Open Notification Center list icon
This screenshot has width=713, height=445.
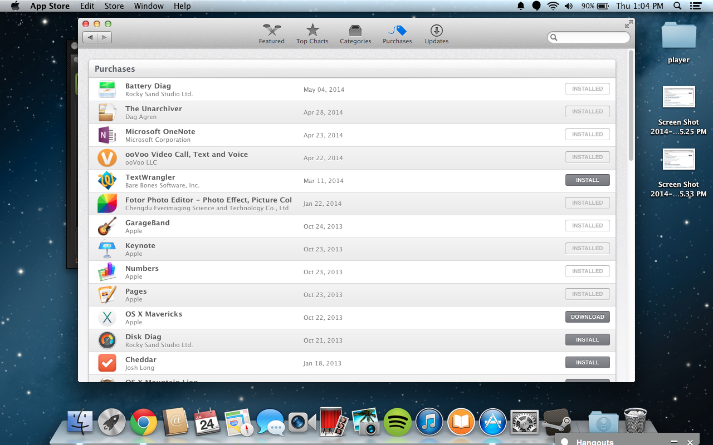[x=695, y=6]
